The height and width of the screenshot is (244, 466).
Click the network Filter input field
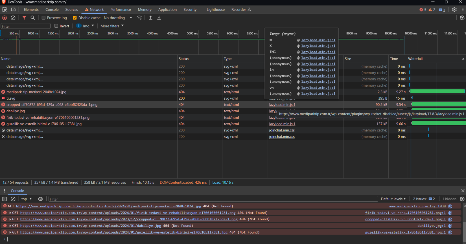click(x=25, y=26)
